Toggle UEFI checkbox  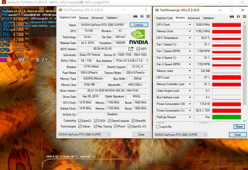[x=138, y=49]
